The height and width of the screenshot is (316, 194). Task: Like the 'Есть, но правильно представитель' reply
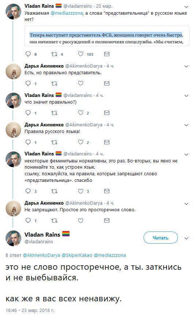81,83
